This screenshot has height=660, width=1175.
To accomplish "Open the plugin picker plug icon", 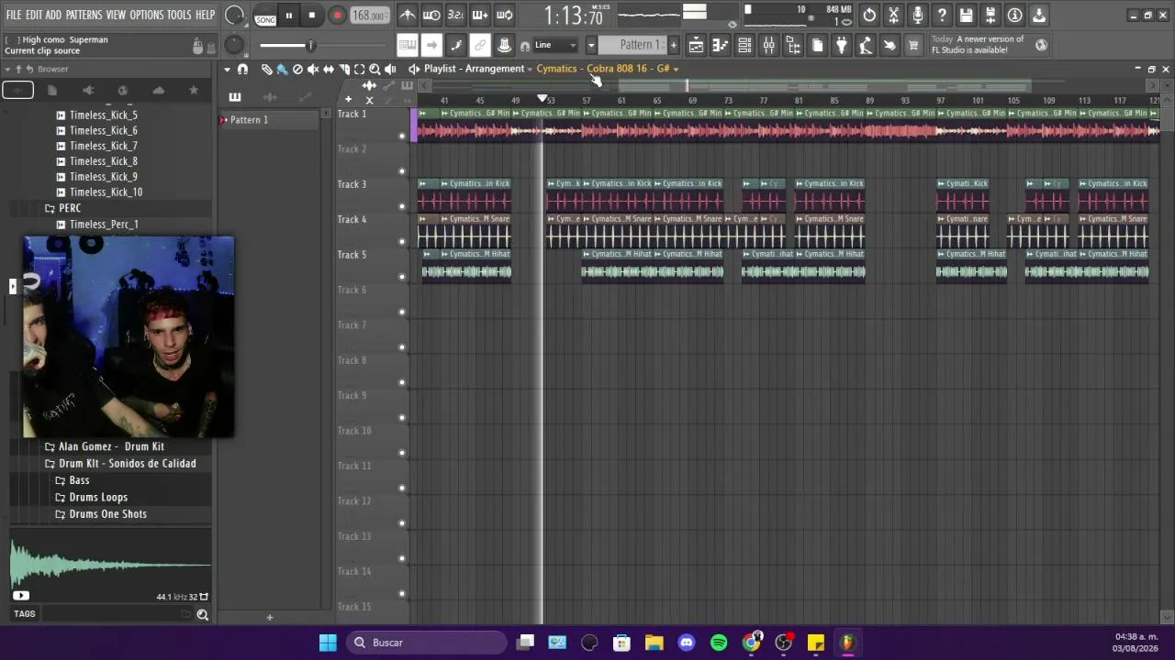I will [x=841, y=45].
